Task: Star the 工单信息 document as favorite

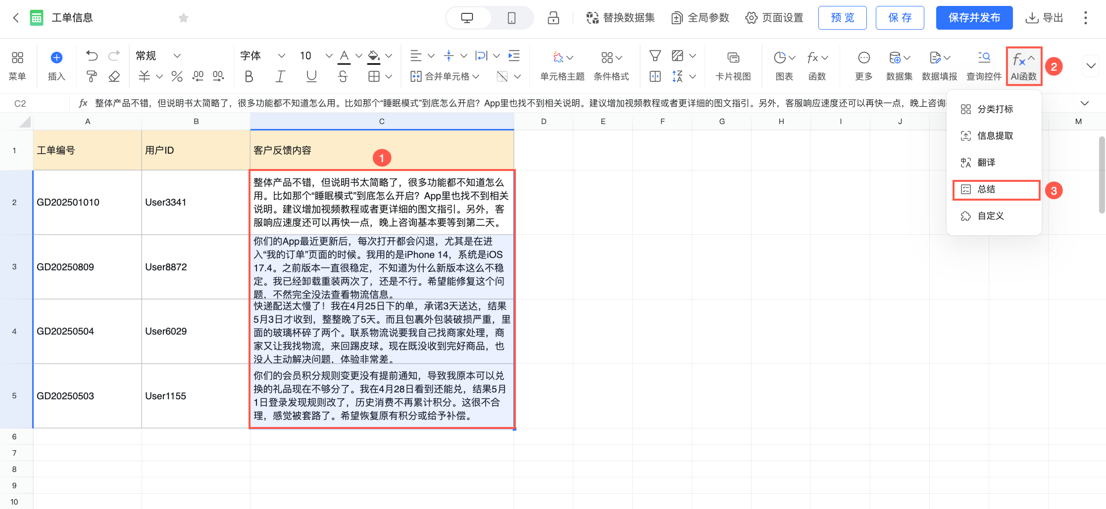Action: pyautogui.click(x=184, y=18)
